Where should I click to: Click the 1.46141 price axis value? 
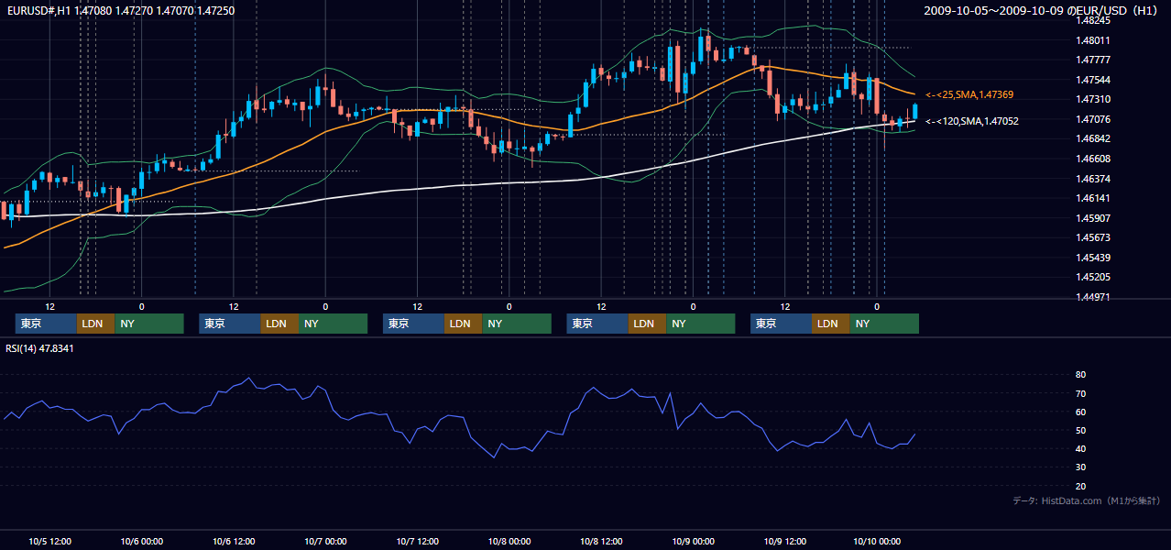click(1093, 198)
